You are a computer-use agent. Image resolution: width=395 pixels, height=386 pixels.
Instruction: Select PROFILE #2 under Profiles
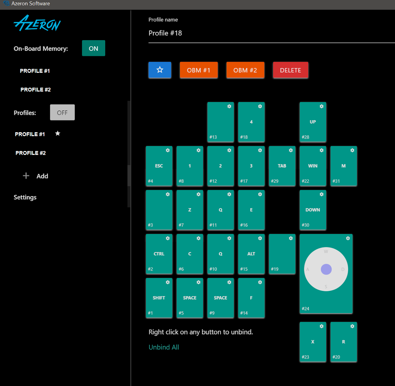point(31,153)
